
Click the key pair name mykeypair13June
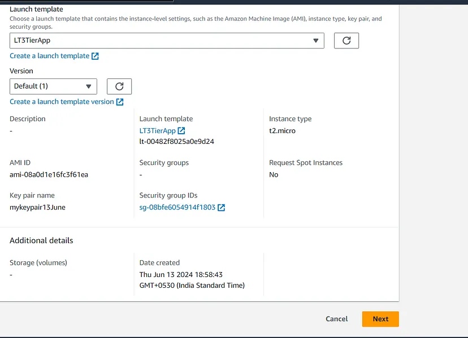click(x=37, y=208)
